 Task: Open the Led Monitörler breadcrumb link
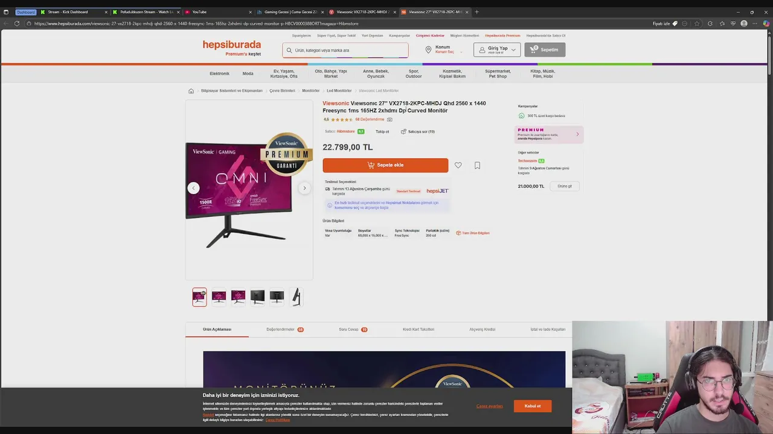click(339, 91)
